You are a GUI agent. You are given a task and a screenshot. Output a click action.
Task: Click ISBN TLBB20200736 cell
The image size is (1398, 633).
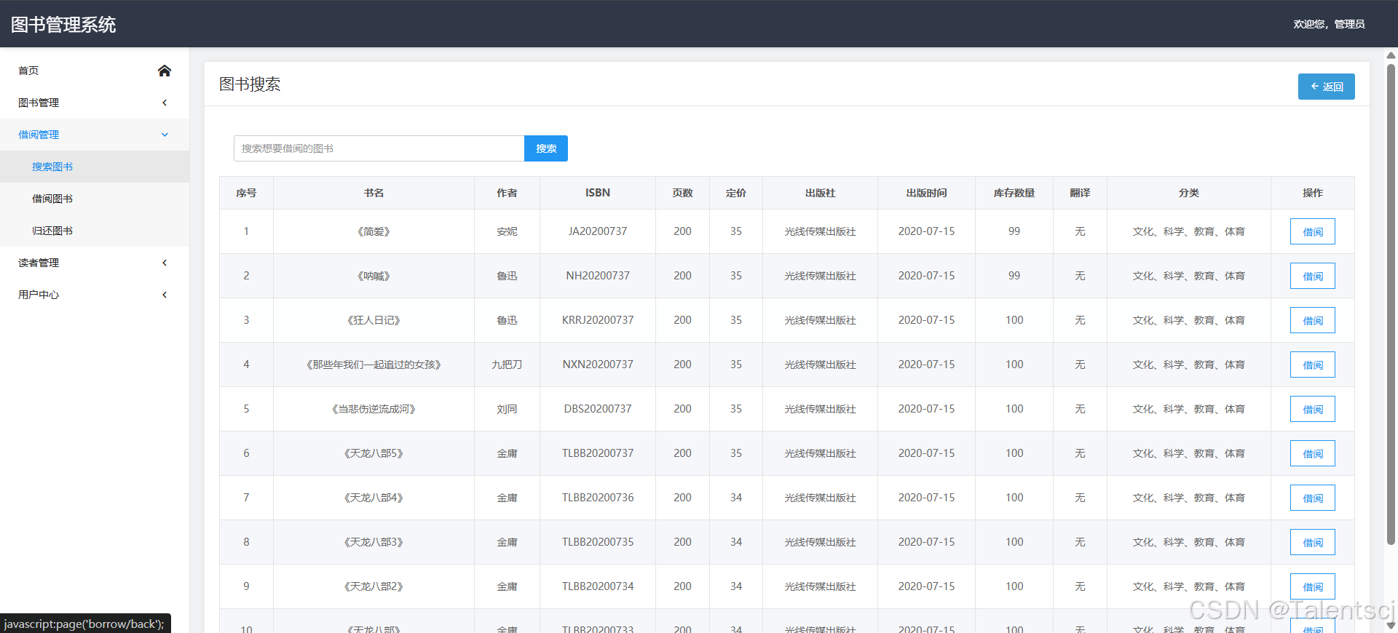[598, 498]
